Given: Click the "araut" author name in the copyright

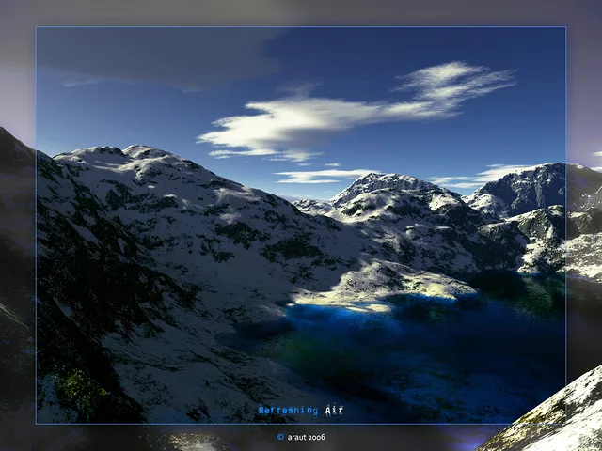Looking at the screenshot, I should click(x=297, y=437).
